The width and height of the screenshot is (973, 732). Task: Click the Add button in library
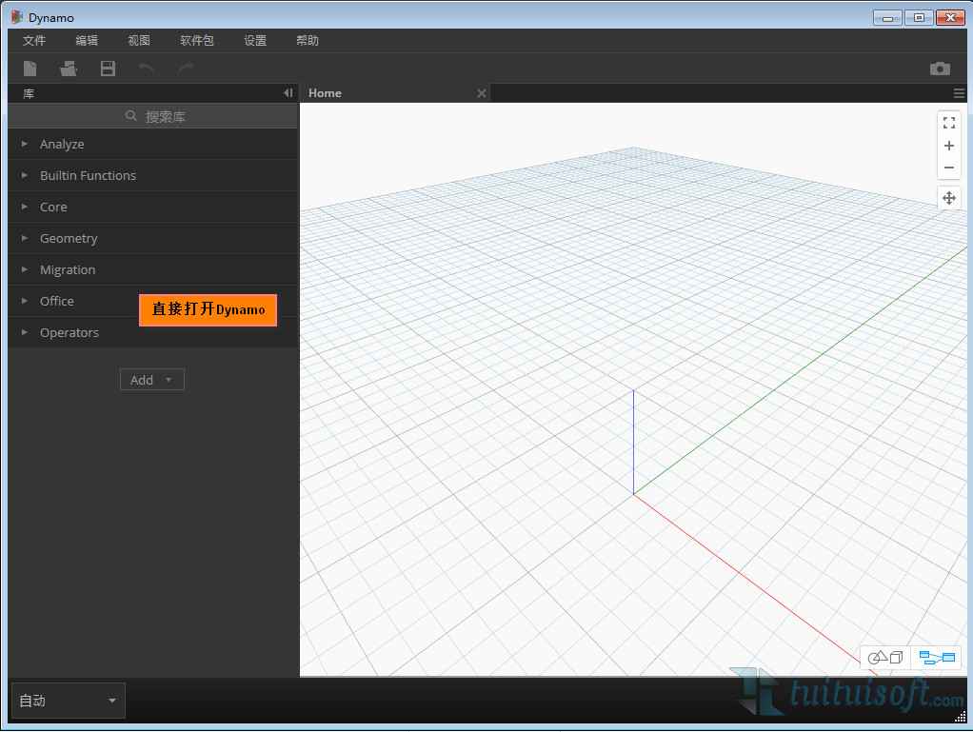click(151, 380)
